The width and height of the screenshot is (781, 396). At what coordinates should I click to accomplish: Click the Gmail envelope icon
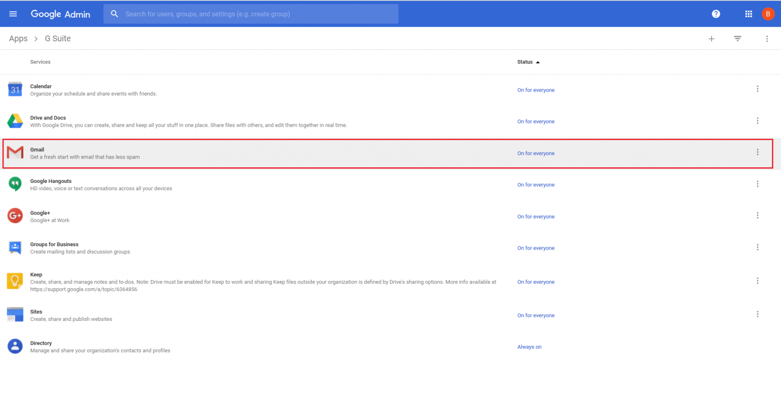tap(15, 153)
